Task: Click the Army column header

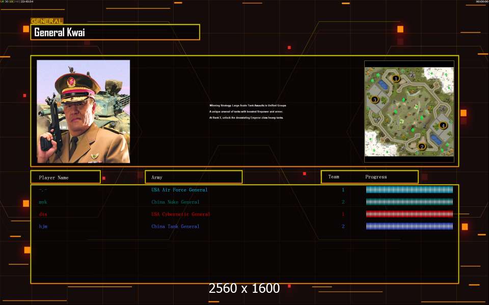Action: click(x=193, y=177)
